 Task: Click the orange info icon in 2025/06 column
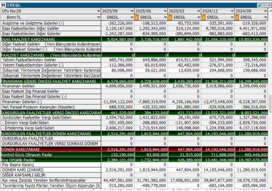coord(137,17)
